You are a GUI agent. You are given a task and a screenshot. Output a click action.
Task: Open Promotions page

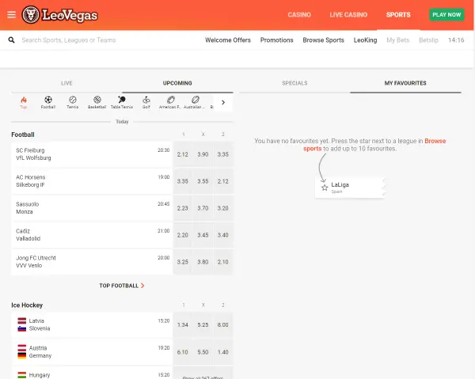pos(277,40)
